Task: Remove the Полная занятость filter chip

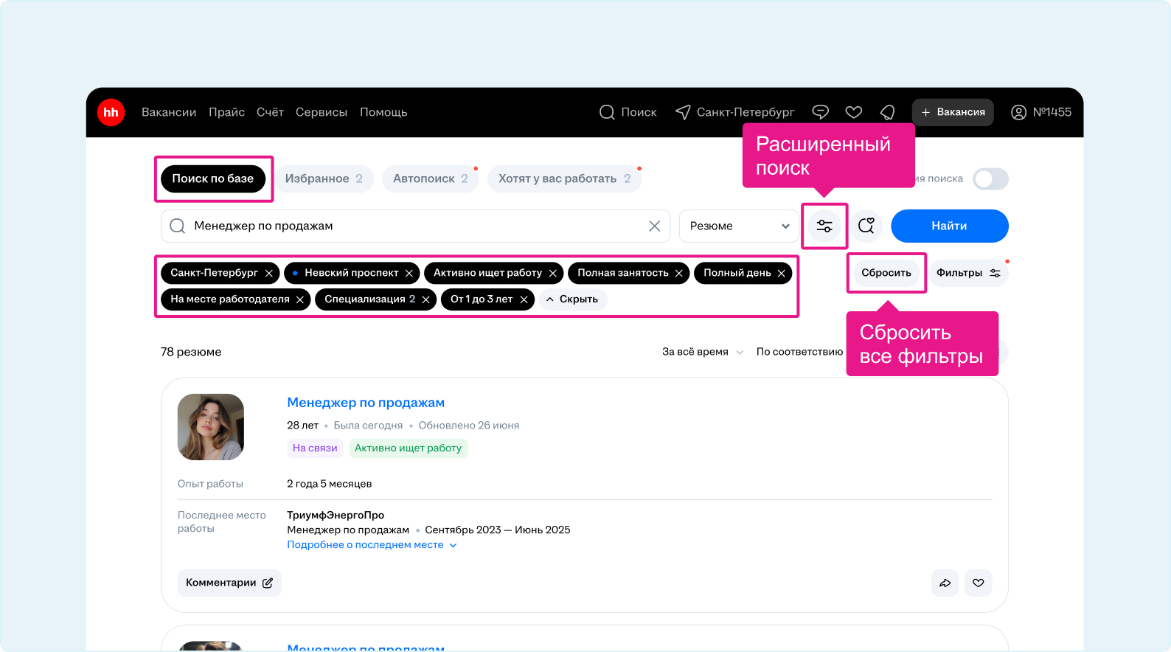Action: (679, 273)
